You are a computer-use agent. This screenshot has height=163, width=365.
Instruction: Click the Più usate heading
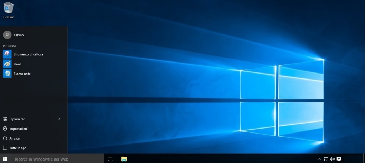coord(10,46)
